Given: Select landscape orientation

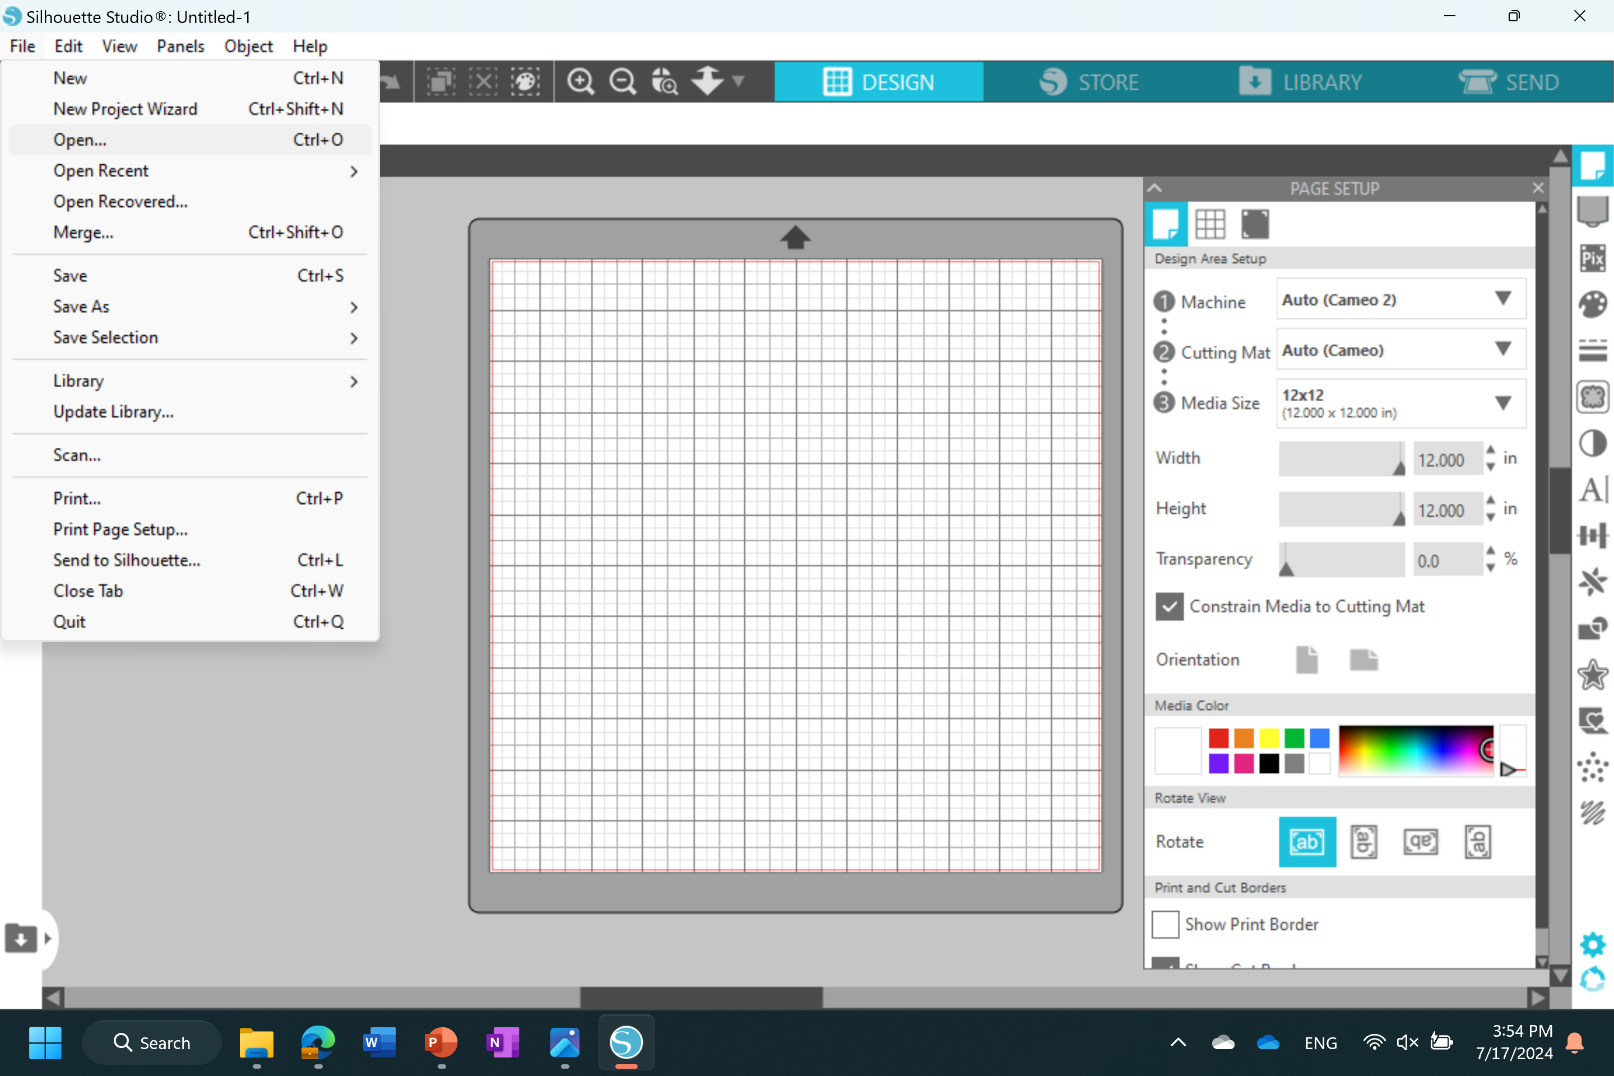Looking at the screenshot, I should pyautogui.click(x=1363, y=660).
